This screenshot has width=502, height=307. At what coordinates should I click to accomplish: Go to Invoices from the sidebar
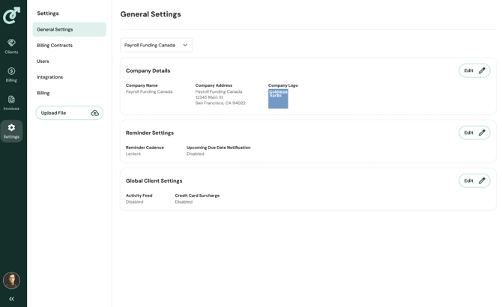11,103
